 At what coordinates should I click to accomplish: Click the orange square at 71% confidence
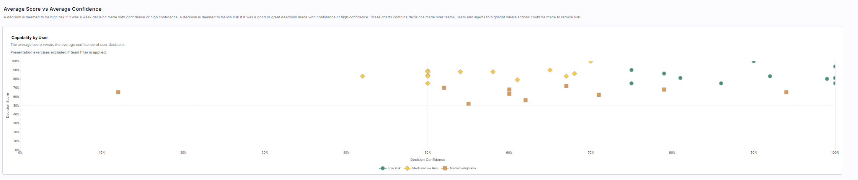pyautogui.click(x=599, y=95)
